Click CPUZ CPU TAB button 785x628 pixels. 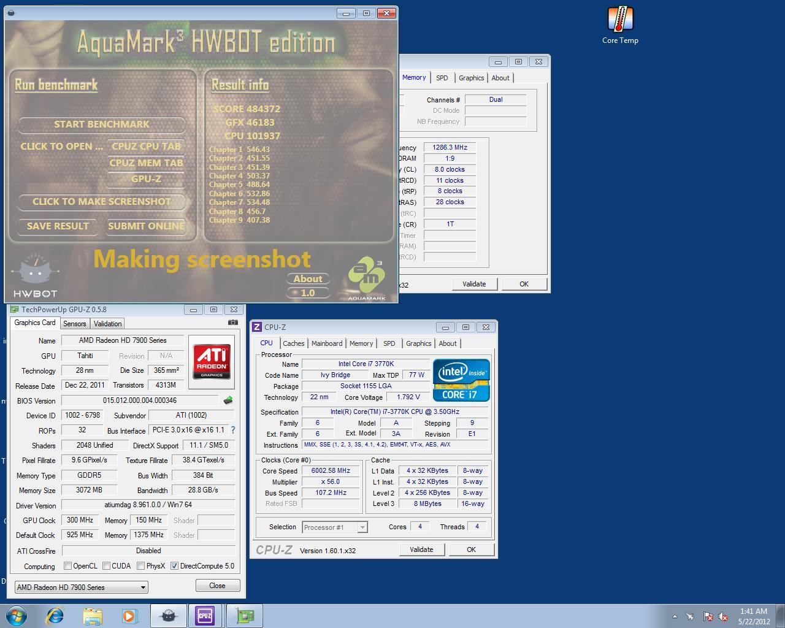[146, 147]
